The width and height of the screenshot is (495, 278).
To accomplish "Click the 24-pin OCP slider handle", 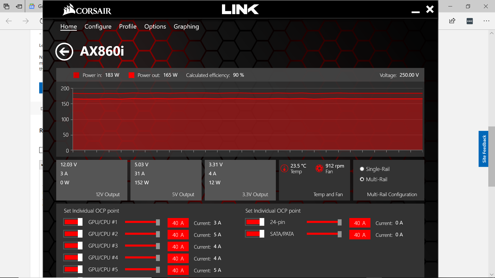I will 340,222.
